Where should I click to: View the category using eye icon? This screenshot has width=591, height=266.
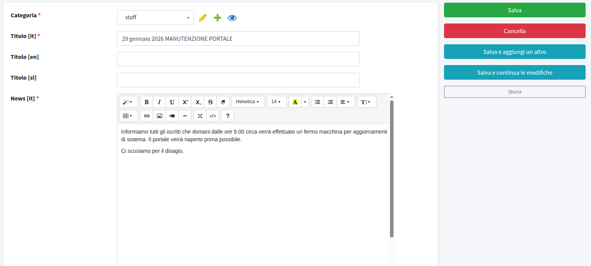point(232,18)
